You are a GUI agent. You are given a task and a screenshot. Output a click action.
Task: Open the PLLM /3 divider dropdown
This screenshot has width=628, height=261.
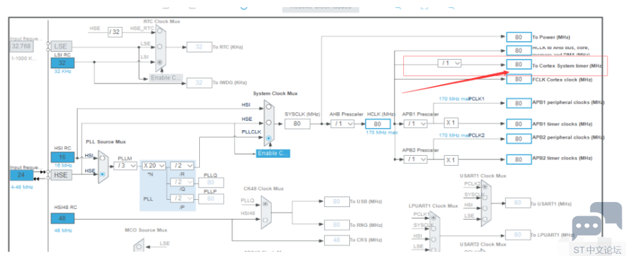pos(125,165)
